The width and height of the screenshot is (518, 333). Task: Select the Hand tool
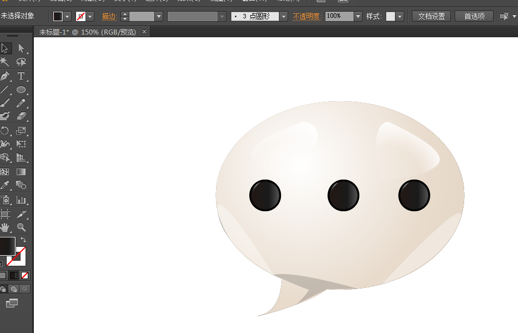pos(4,227)
